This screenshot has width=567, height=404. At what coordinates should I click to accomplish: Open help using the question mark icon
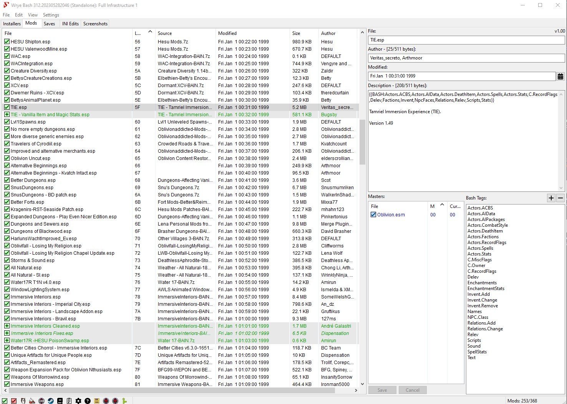(88, 401)
